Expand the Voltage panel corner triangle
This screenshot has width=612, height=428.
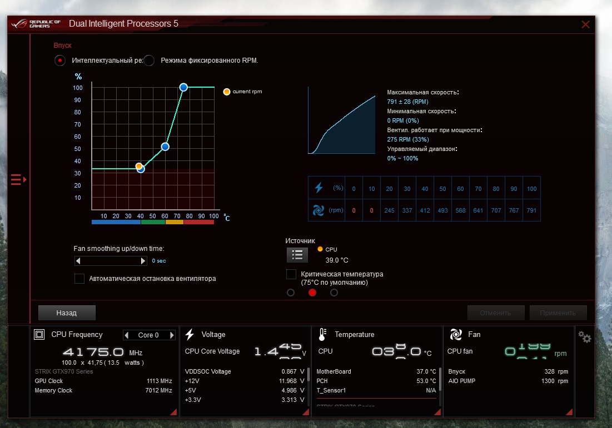(x=306, y=412)
